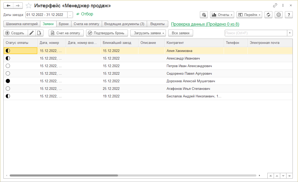Viewport: 298px width, 182px height.
Task: Open help with the question mark button
Action: (x=289, y=15)
